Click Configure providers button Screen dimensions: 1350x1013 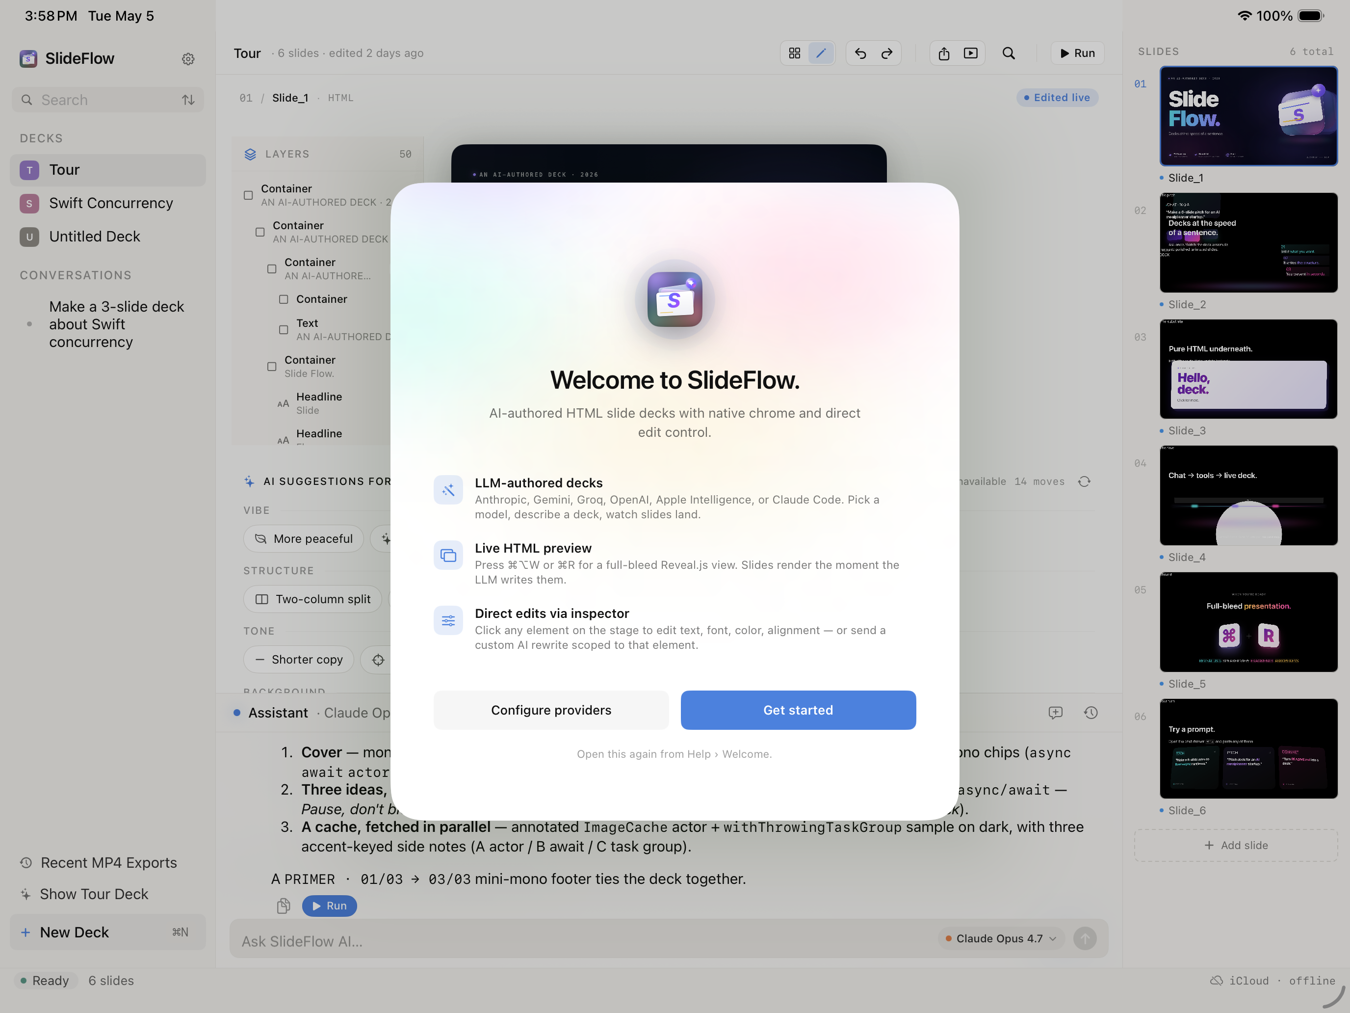551,710
